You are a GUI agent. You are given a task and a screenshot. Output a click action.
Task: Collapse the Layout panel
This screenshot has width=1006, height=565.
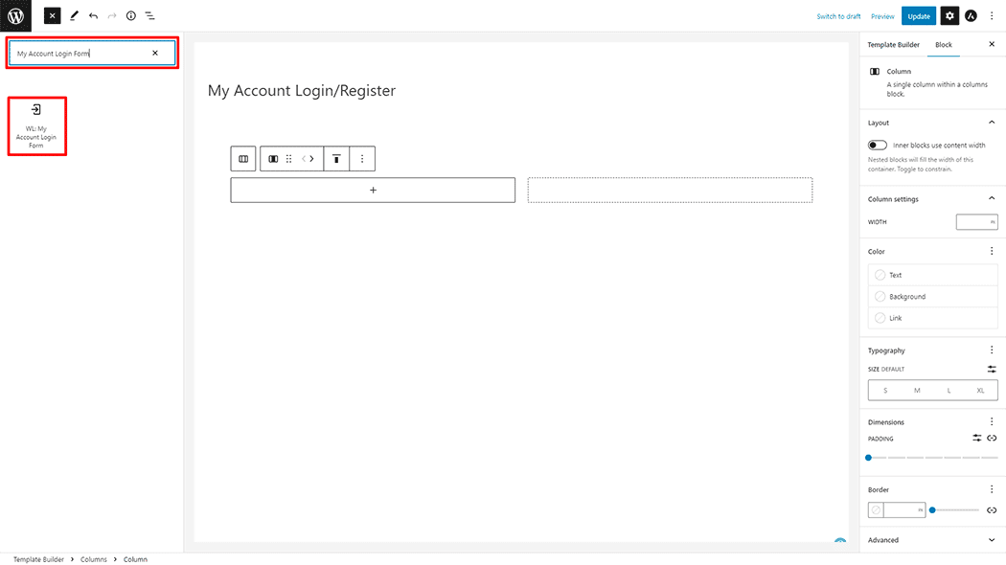[x=992, y=123]
